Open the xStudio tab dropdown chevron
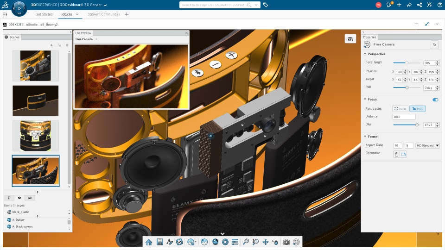Screen dimensions: 445x250 [77, 14]
